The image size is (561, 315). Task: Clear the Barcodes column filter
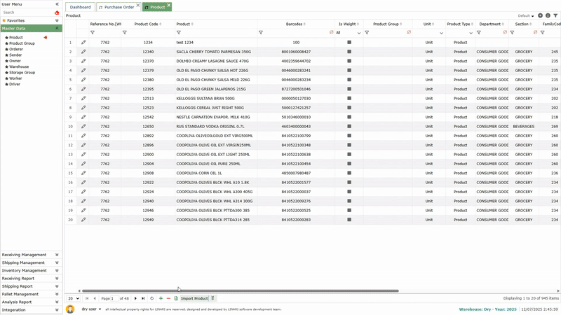pyautogui.click(x=332, y=32)
